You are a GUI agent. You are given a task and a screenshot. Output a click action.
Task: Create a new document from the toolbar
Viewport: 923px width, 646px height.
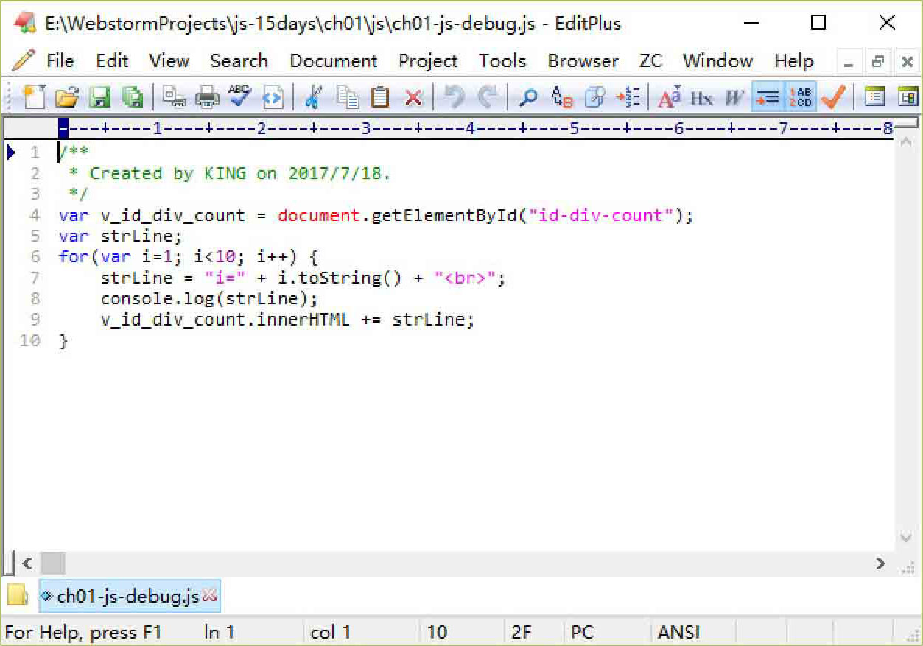click(x=33, y=97)
